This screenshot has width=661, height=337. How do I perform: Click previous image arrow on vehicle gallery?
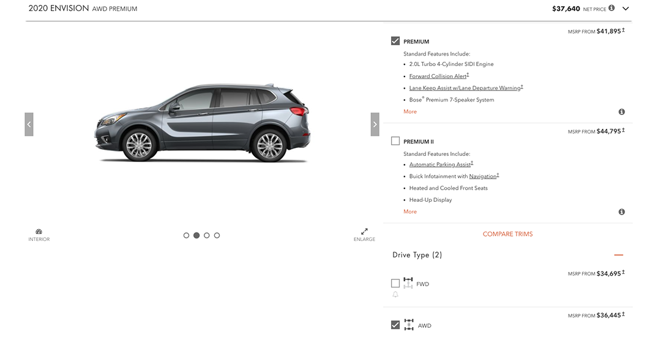pos(29,124)
